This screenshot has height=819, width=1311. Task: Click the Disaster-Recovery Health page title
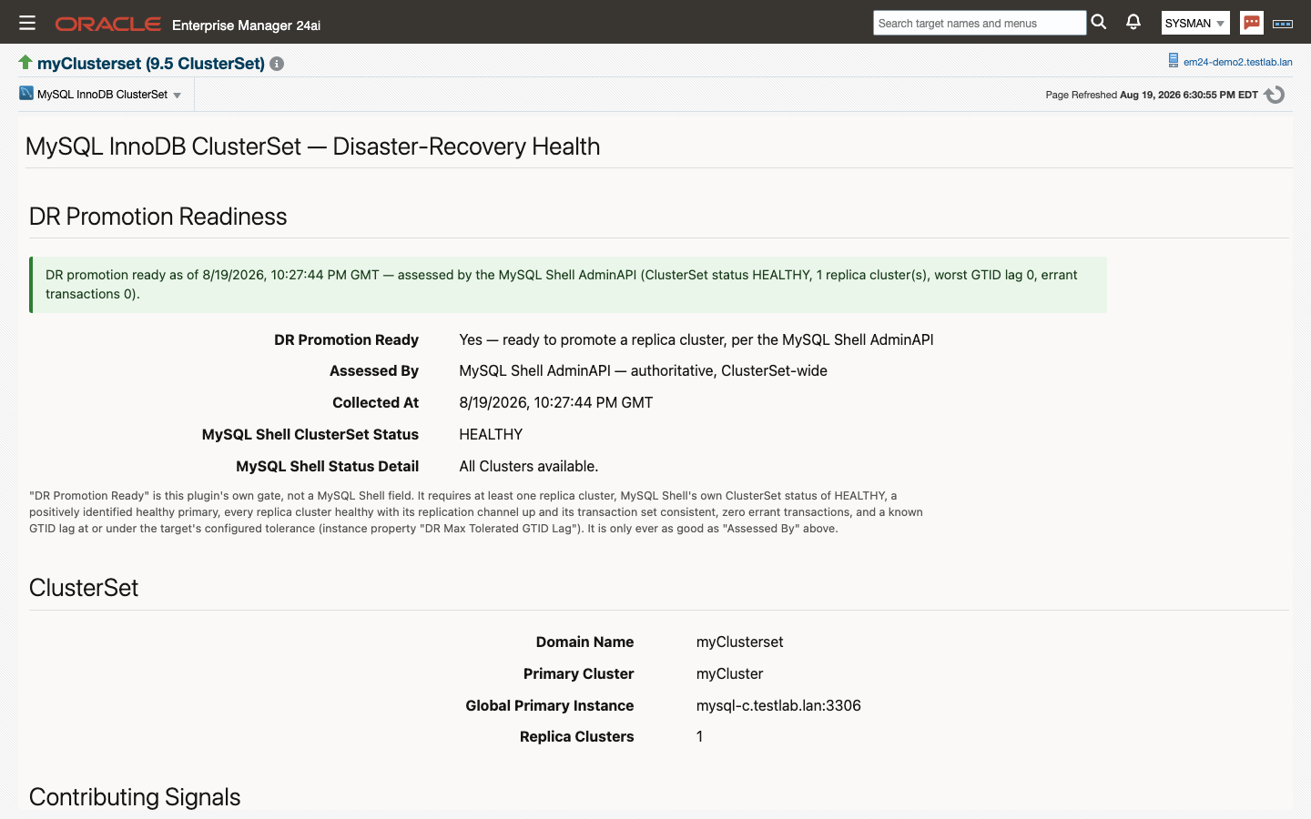click(x=313, y=147)
